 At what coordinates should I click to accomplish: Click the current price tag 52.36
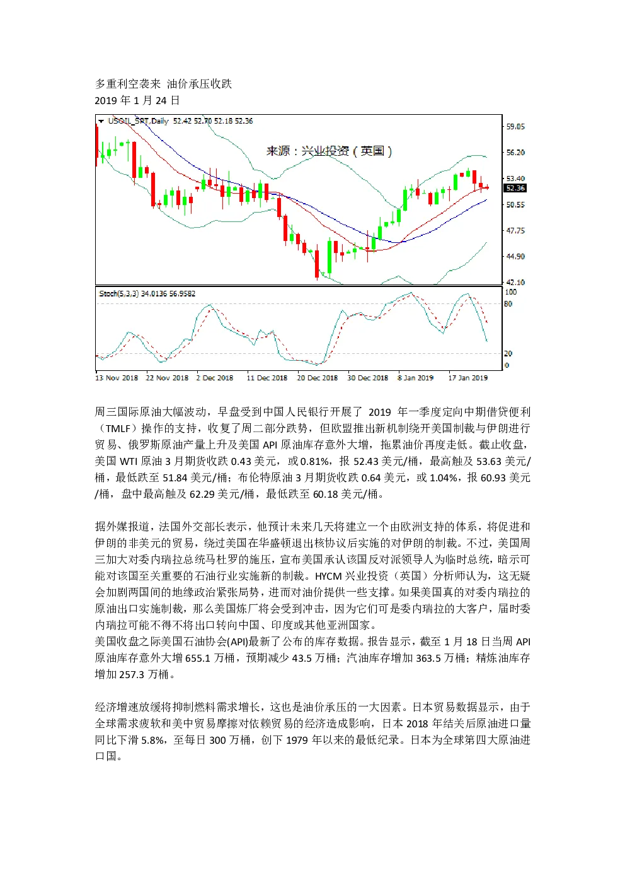[x=515, y=188]
